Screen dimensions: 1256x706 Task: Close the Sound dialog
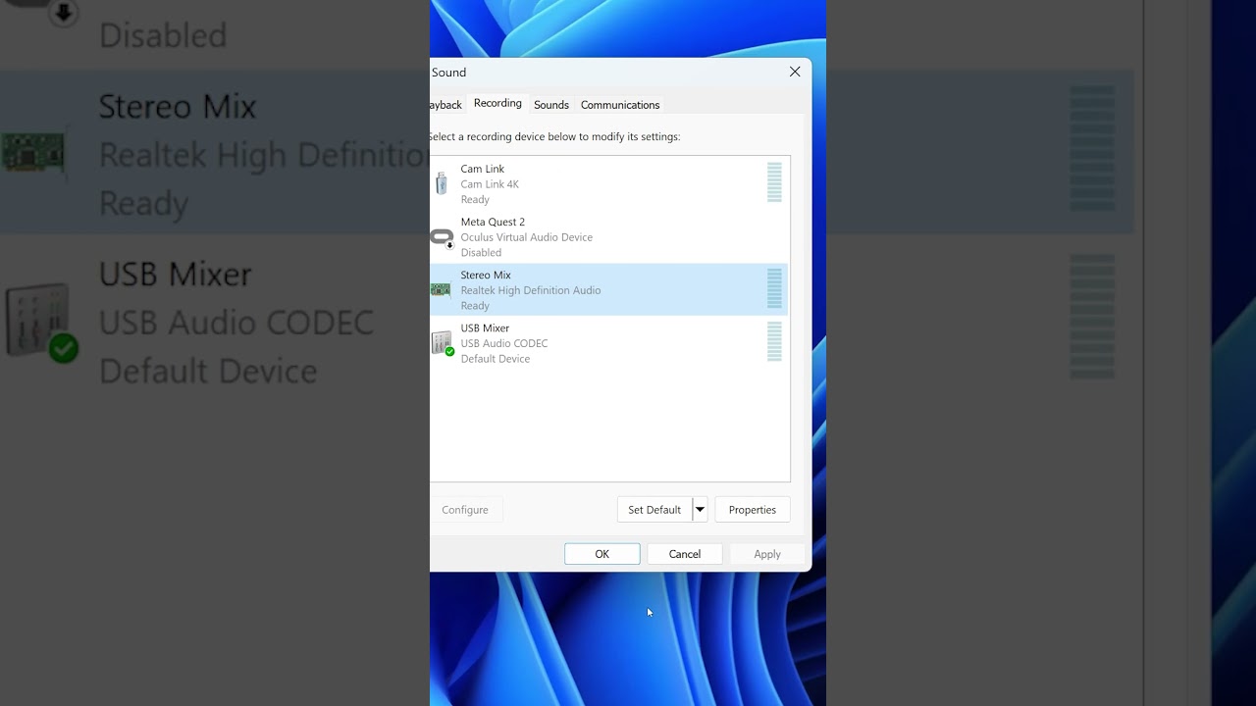[x=795, y=72]
